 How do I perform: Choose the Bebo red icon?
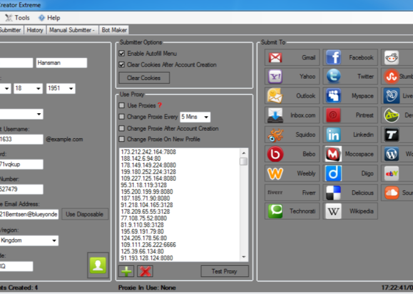(275, 154)
